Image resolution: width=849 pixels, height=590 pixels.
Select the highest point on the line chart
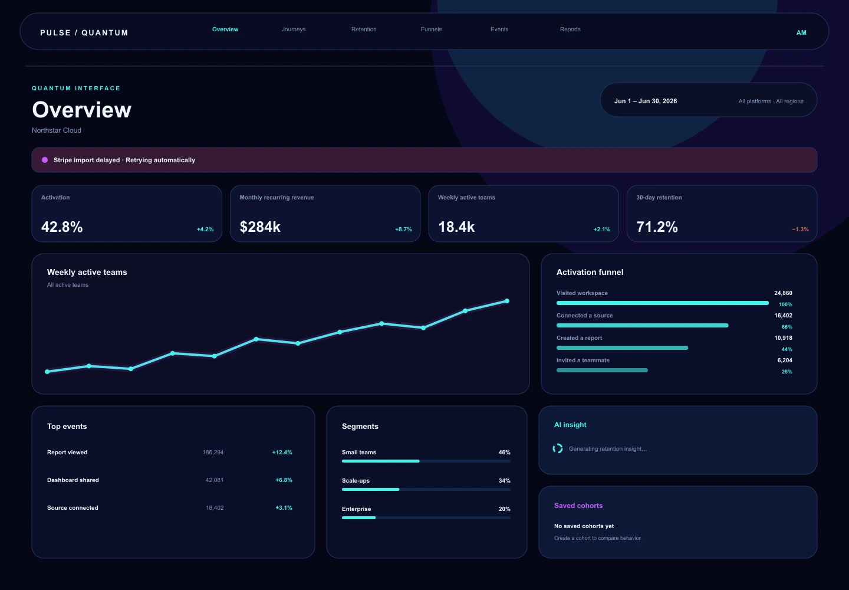(x=507, y=301)
